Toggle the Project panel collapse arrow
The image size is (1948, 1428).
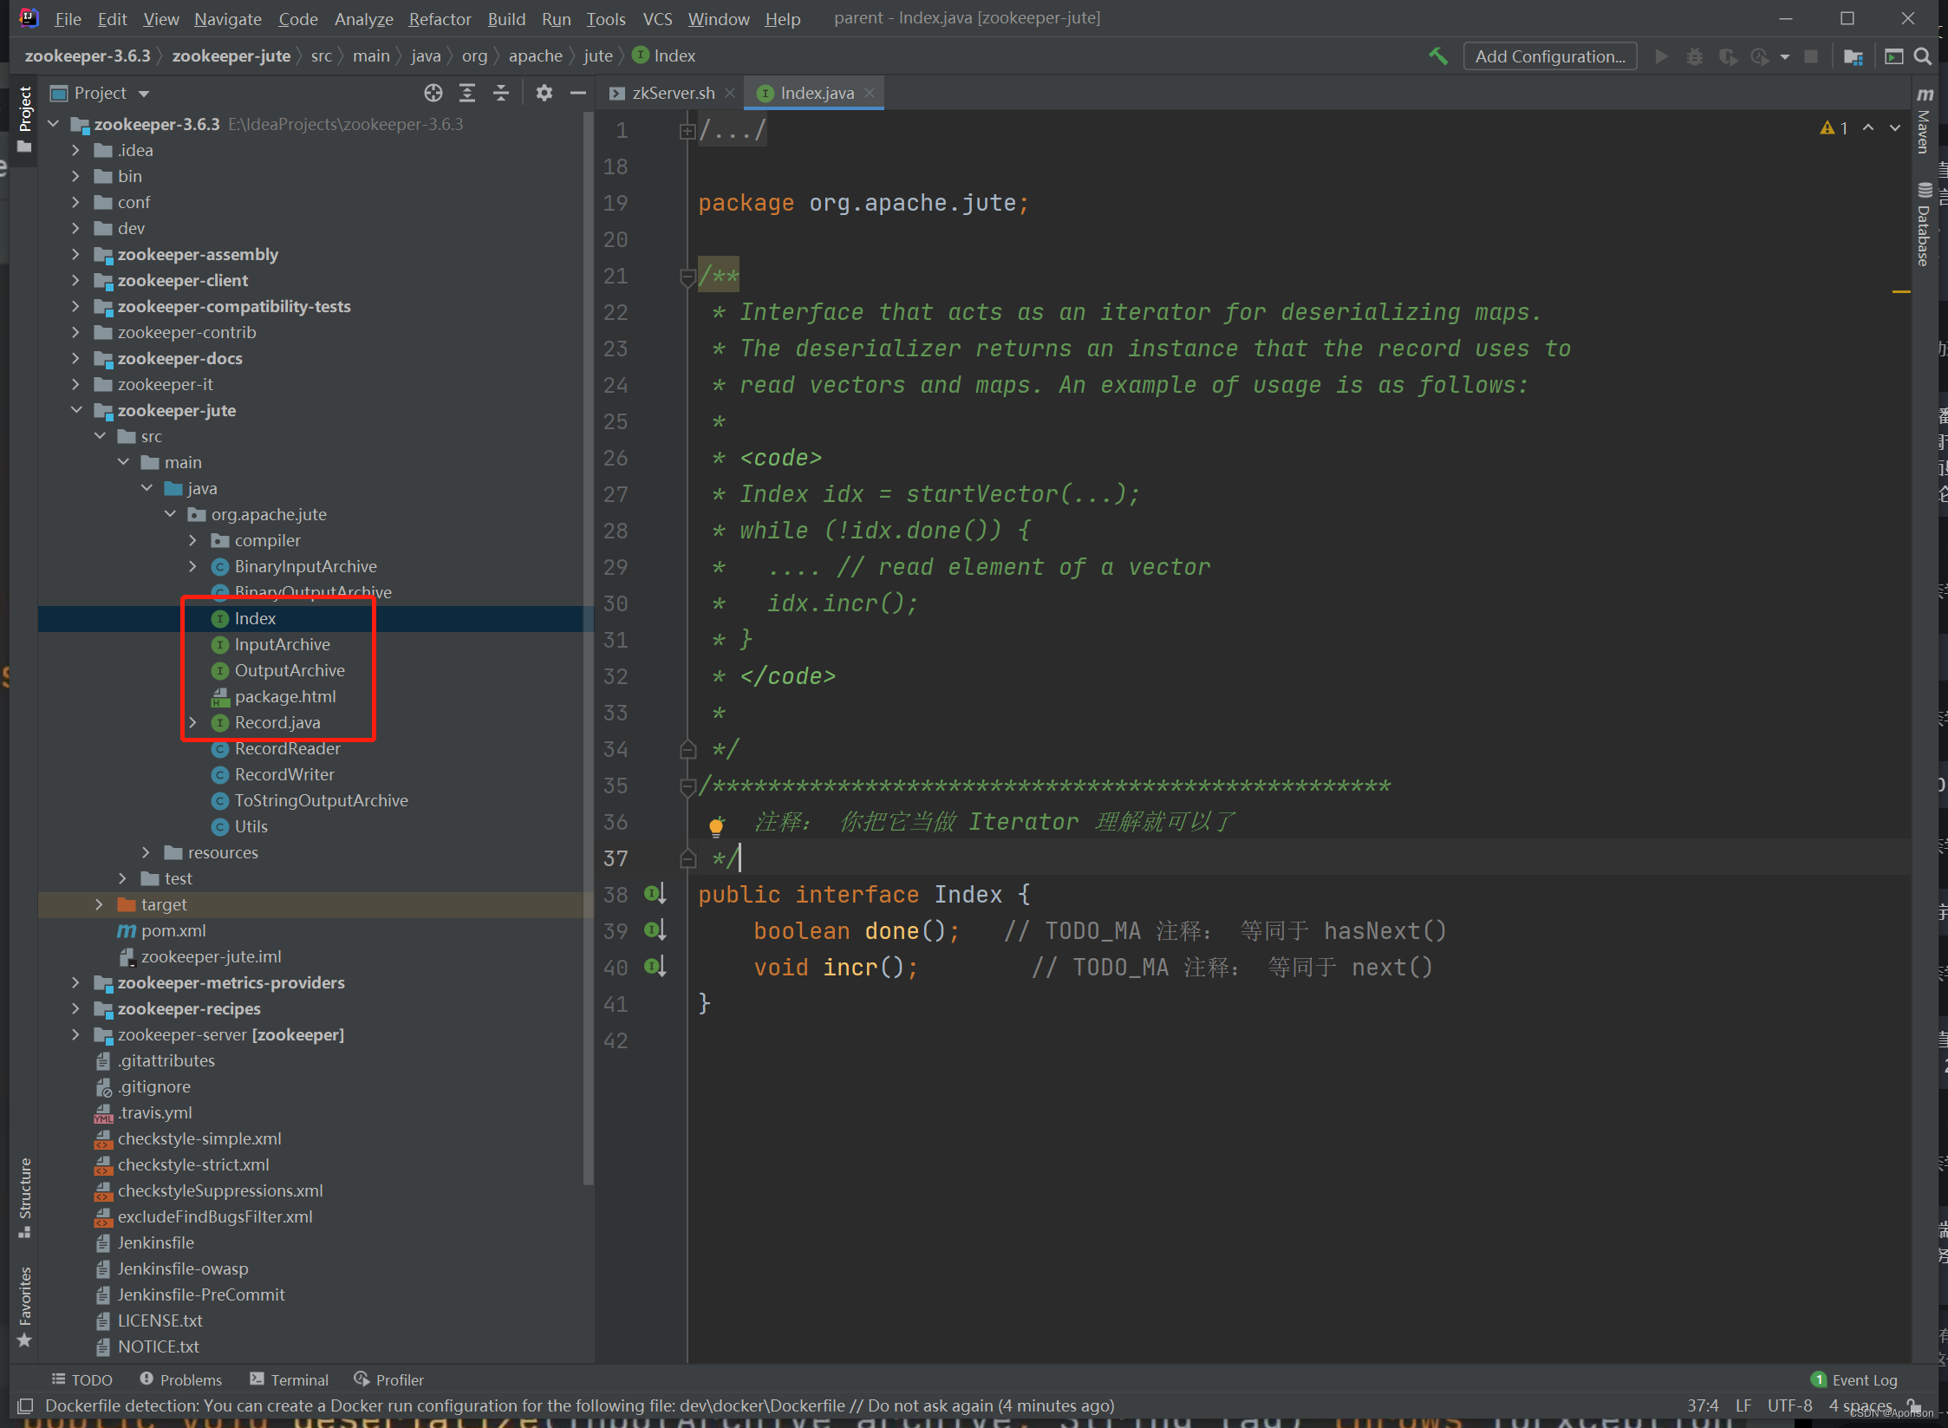click(x=577, y=92)
